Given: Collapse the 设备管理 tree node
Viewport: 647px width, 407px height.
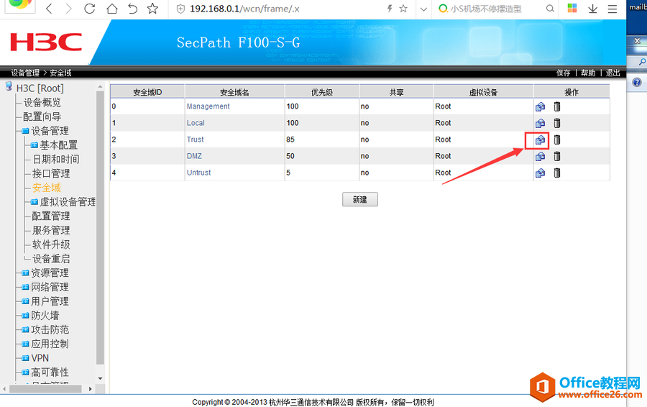Looking at the screenshot, I should [x=25, y=132].
